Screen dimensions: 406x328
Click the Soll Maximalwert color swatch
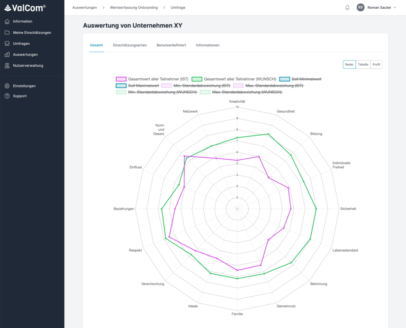(x=121, y=86)
